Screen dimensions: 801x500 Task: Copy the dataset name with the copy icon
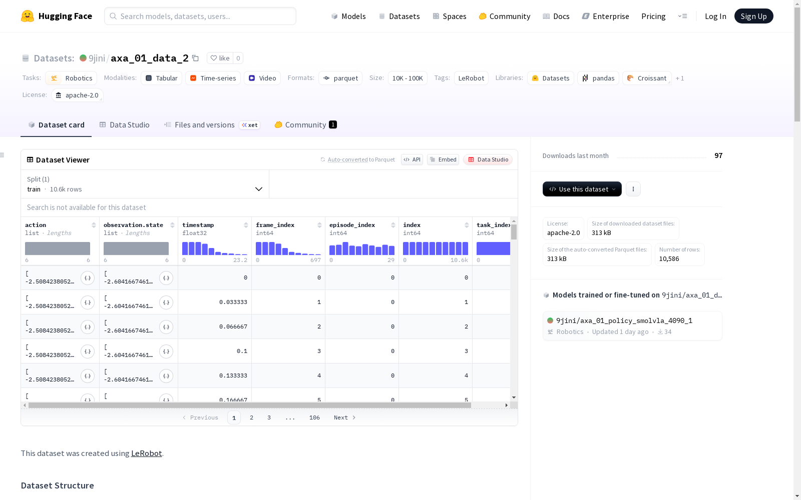tap(196, 58)
